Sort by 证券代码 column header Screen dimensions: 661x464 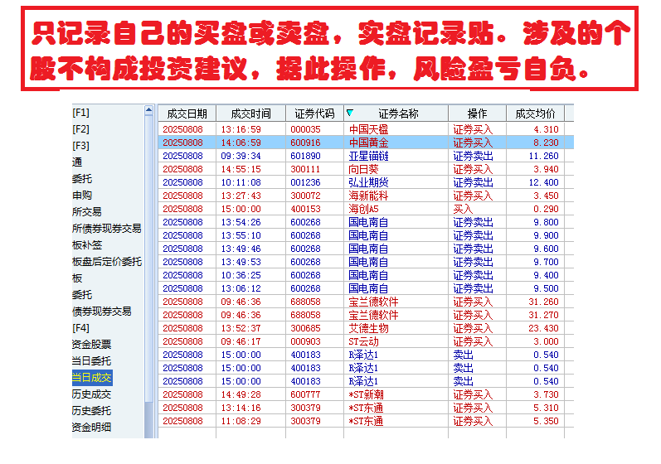pos(314,114)
